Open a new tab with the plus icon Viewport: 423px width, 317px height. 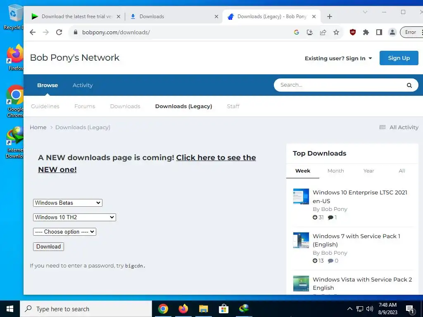click(x=329, y=17)
